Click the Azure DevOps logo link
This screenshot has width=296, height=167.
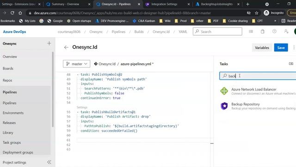coord(14,32)
